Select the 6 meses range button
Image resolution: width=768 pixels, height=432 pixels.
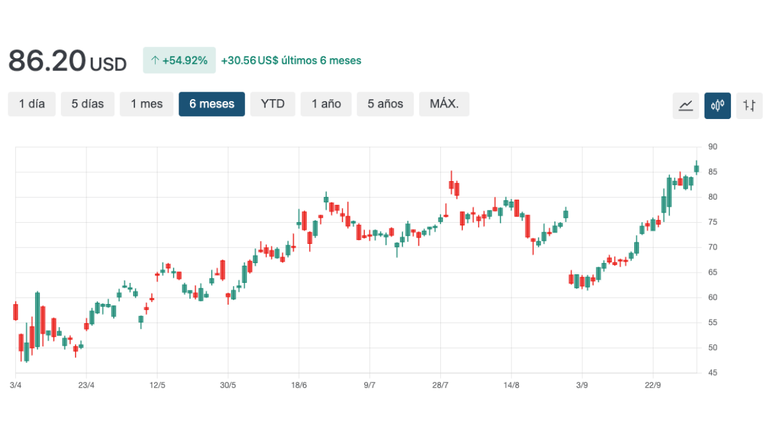(x=212, y=104)
